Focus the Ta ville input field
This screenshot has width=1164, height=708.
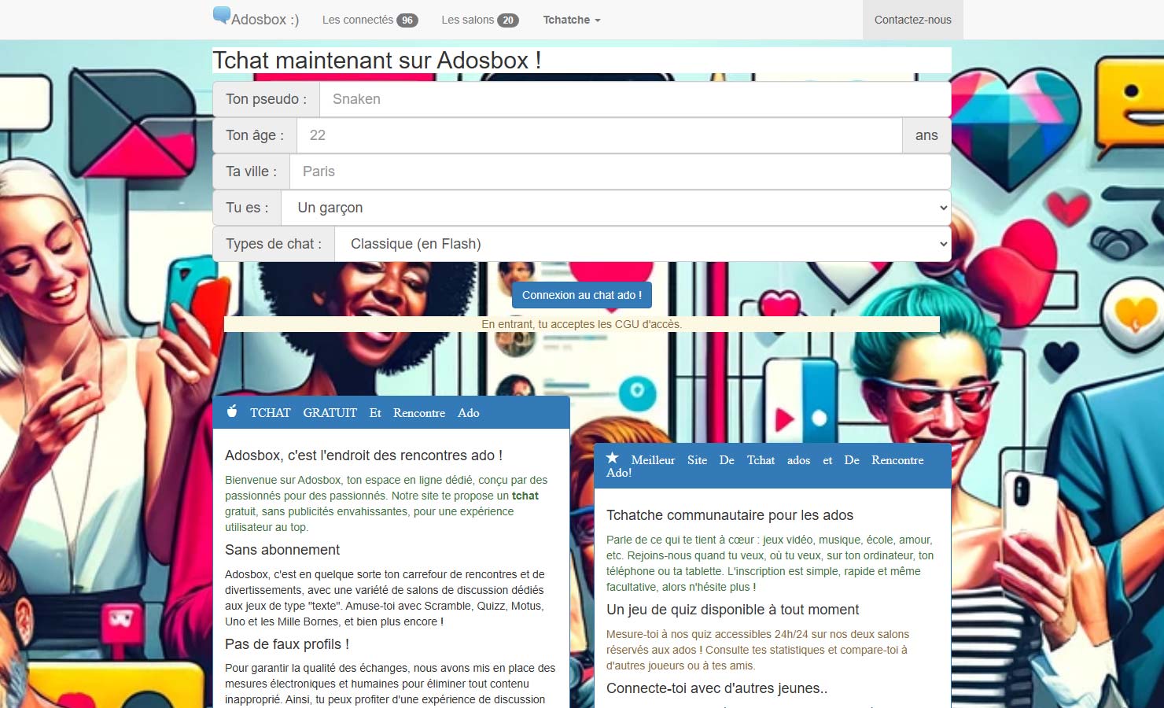[620, 171]
